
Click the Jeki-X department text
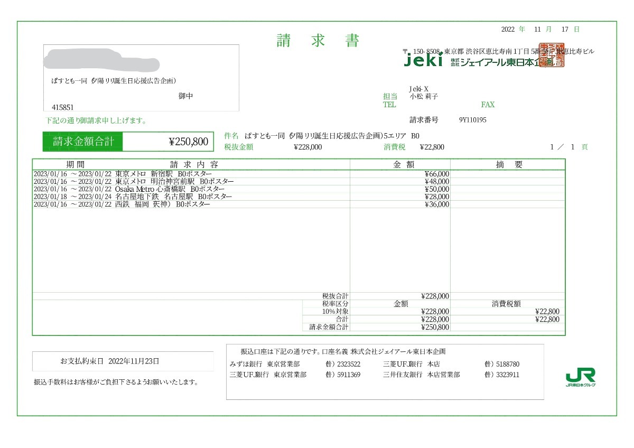pos(419,89)
